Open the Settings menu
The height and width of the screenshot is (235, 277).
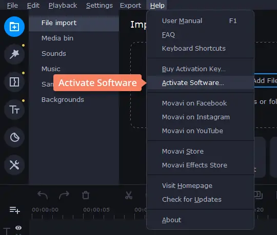click(x=100, y=6)
